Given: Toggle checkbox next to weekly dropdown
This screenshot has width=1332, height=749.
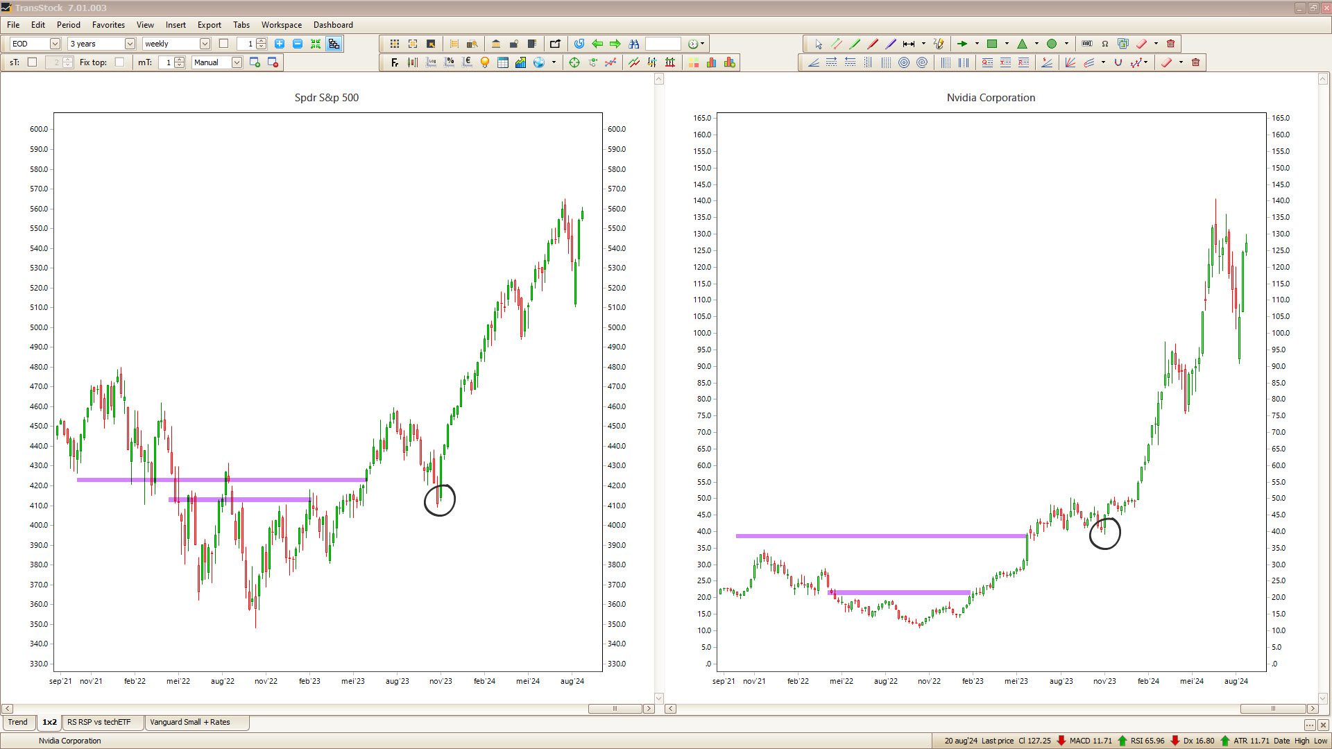Looking at the screenshot, I should coord(223,44).
